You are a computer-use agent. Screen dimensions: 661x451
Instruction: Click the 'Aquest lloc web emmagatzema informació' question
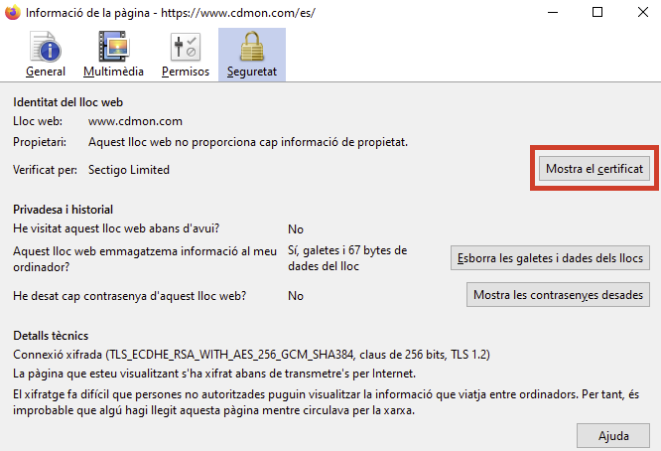[x=145, y=259]
